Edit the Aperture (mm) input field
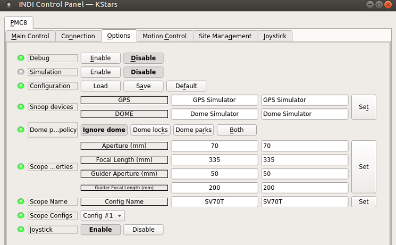Screen dimensions: 396x245 pyautogui.click(x=305, y=146)
